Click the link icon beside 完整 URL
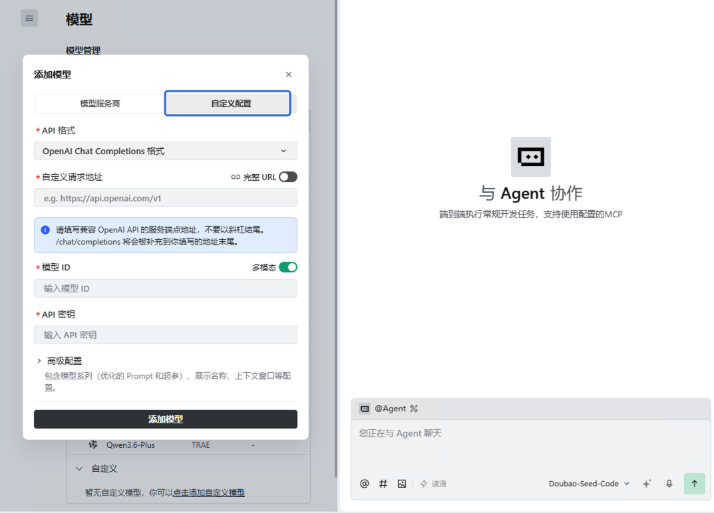Screen dimensions: 714x513 pos(236,177)
